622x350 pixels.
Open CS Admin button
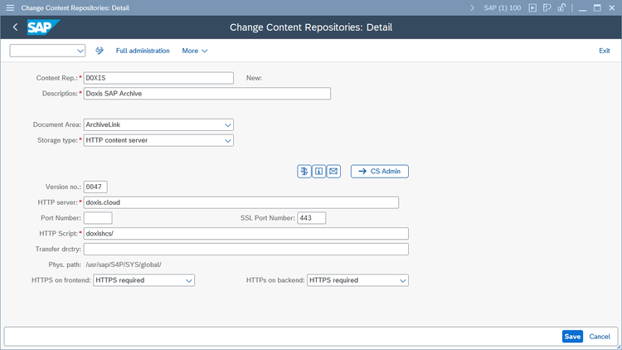380,172
